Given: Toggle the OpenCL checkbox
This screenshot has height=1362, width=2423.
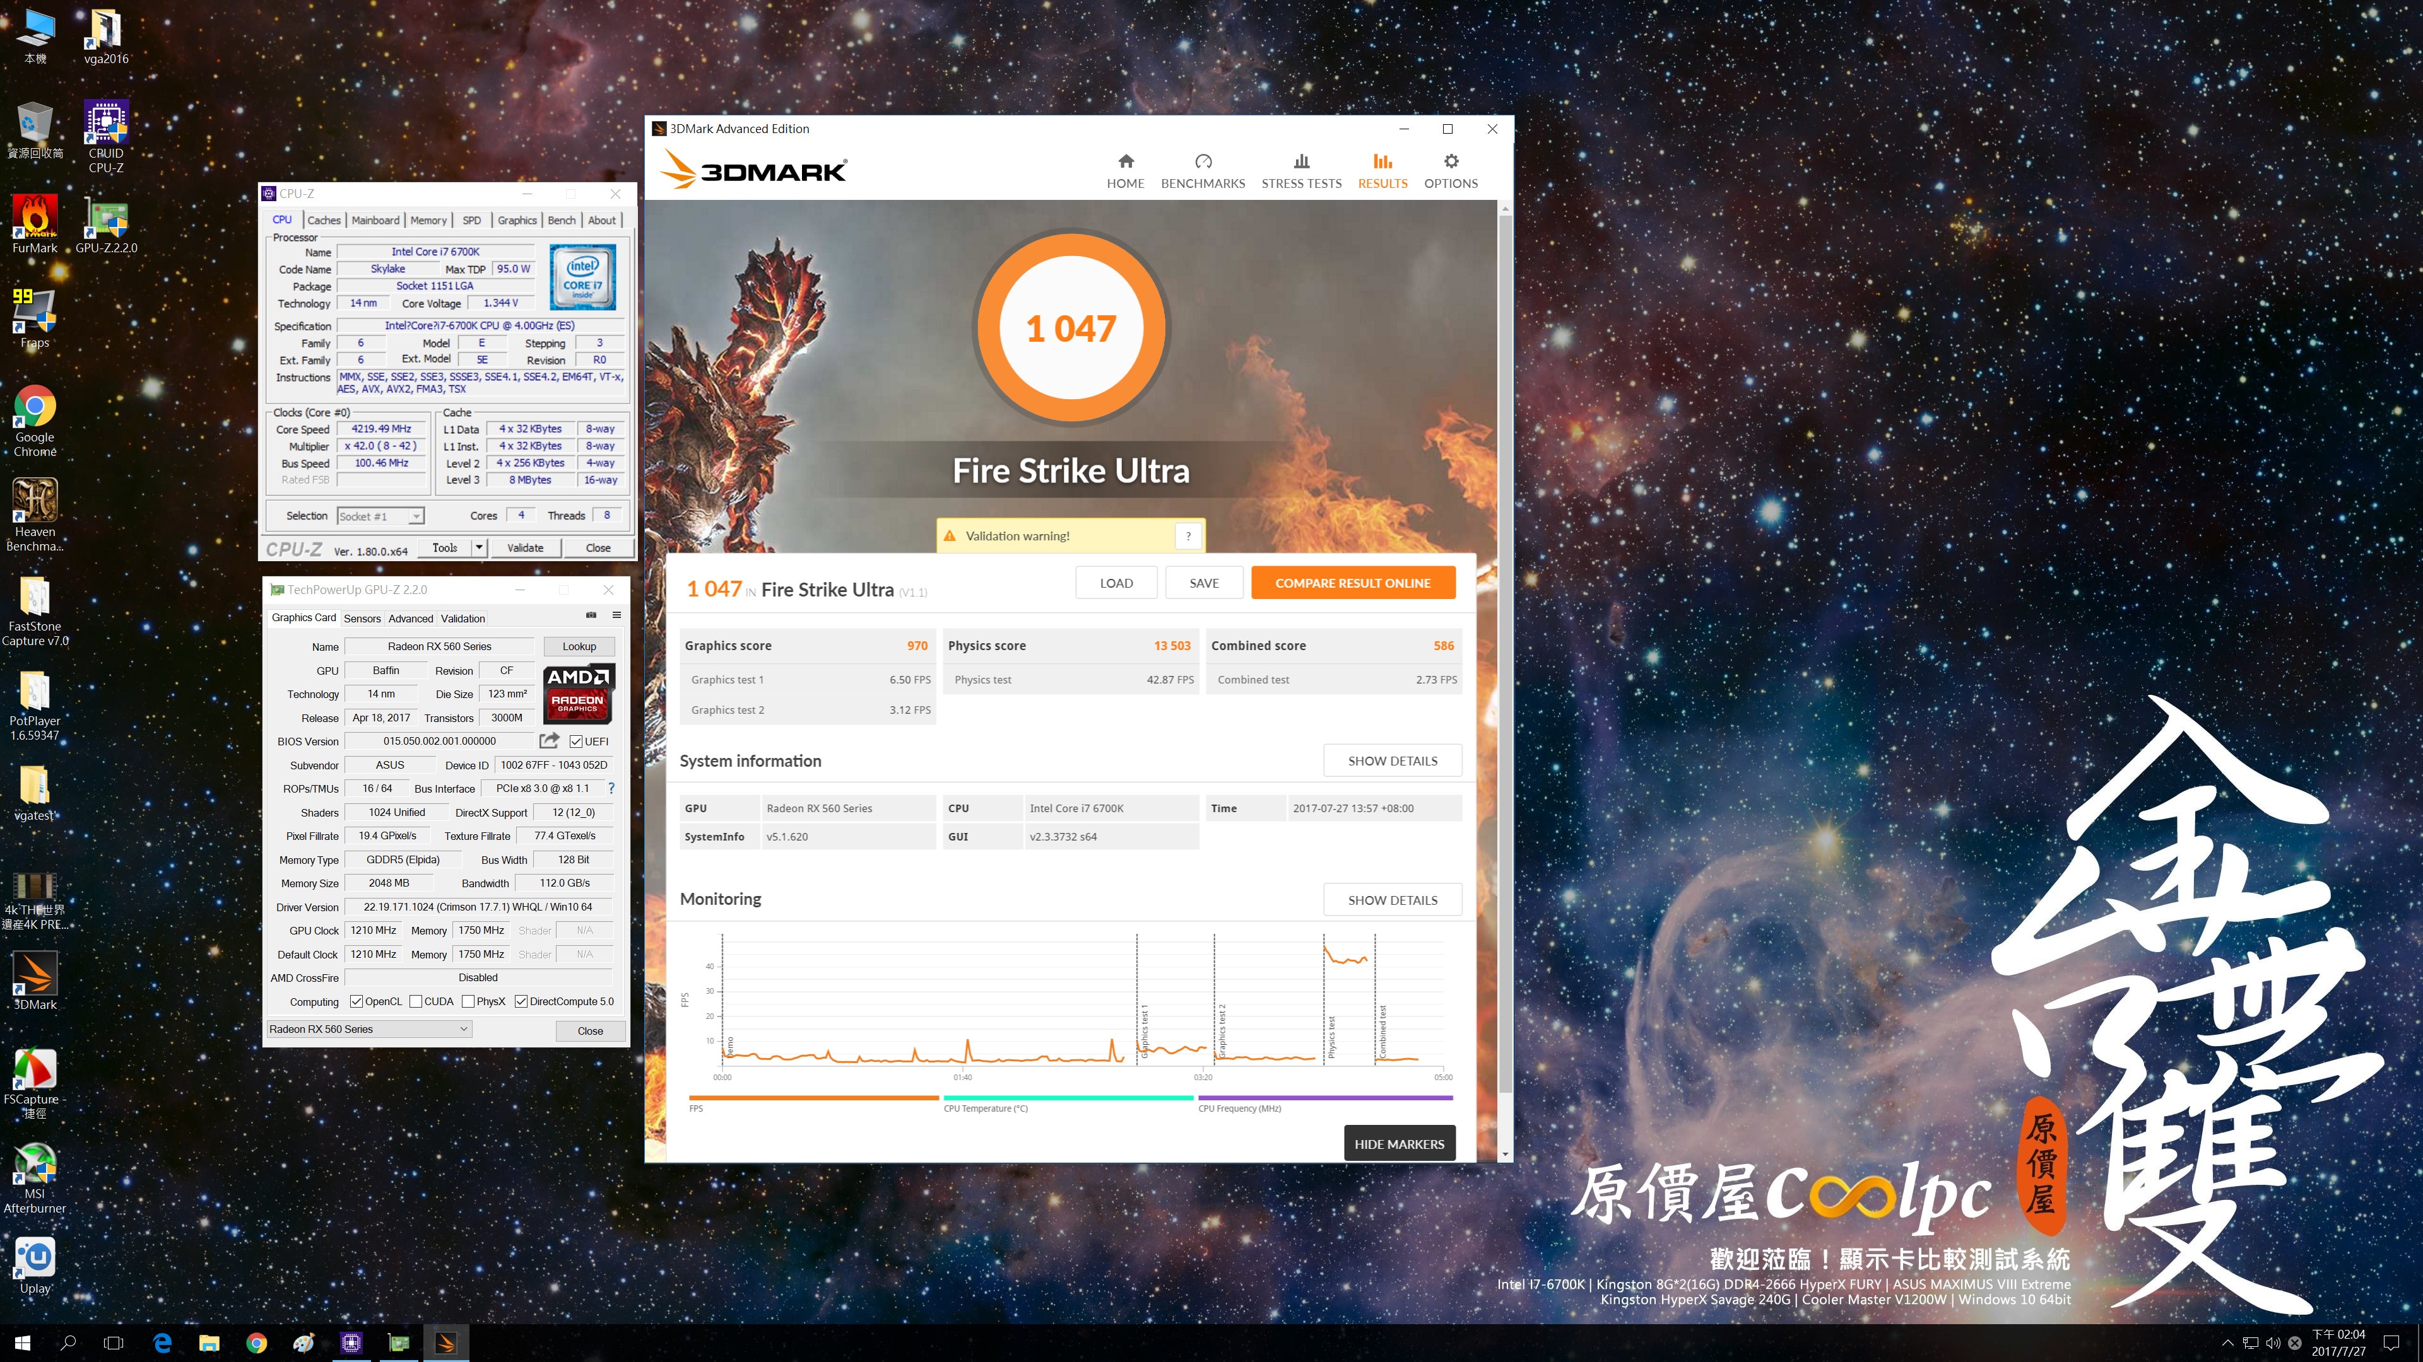Looking at the screenshot, I should pos(355,1001).
